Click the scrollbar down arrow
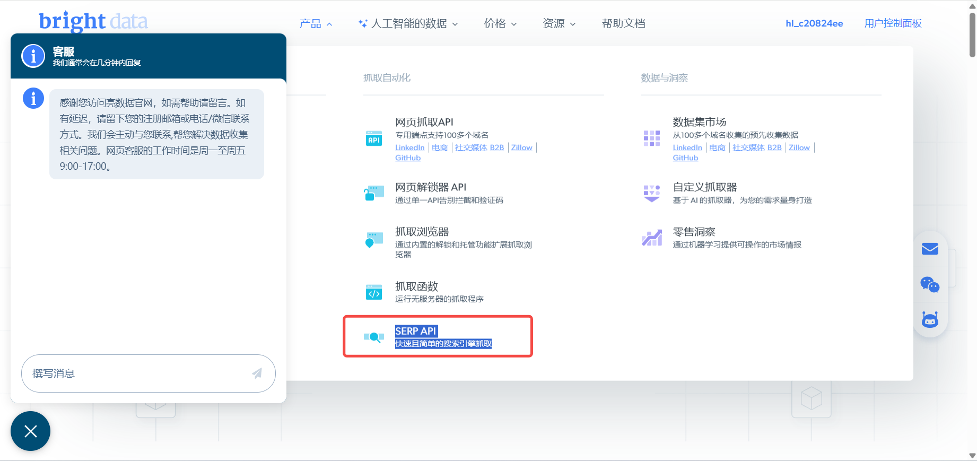977x461 pixels. 972,456
